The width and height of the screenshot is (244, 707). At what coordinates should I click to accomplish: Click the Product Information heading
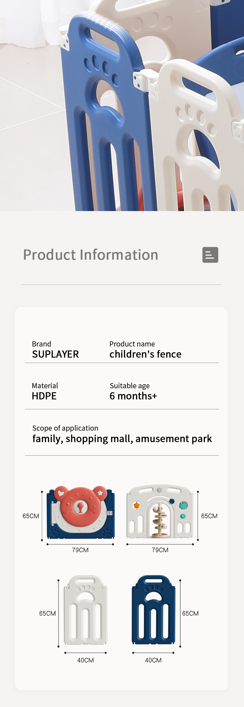(x=91, y=255)
